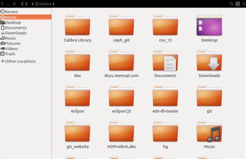Open the git folder icon
This screenshot has height=159, width=246.
click(209, 96)
